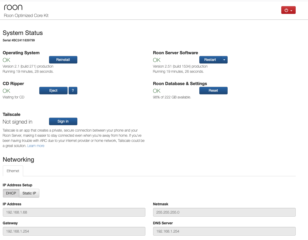Open the dropdown caret on the red power button
308x240 pixels.
click(292, 10)
